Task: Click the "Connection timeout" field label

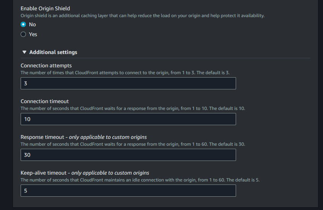Action: (45, 101)
